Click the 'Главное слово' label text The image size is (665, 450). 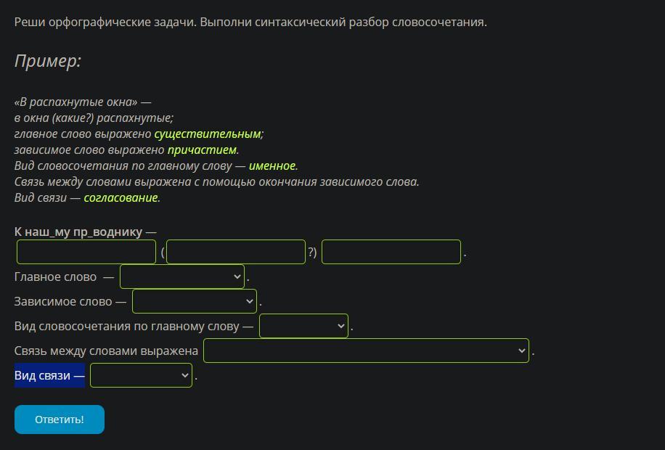pyautogui.click(x=55, y=277)
